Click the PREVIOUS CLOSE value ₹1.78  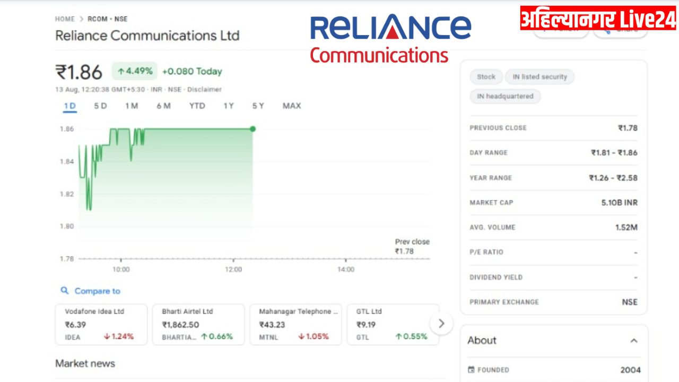click(x=628, y=128)
